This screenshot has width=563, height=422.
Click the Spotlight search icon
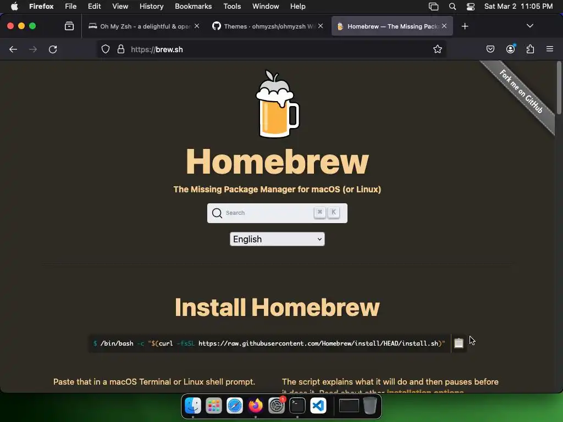452,6
